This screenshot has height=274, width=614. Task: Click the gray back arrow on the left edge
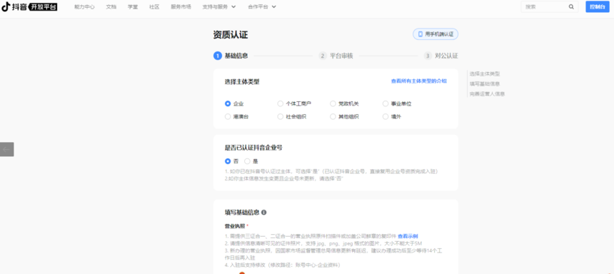tap(6, 149)
